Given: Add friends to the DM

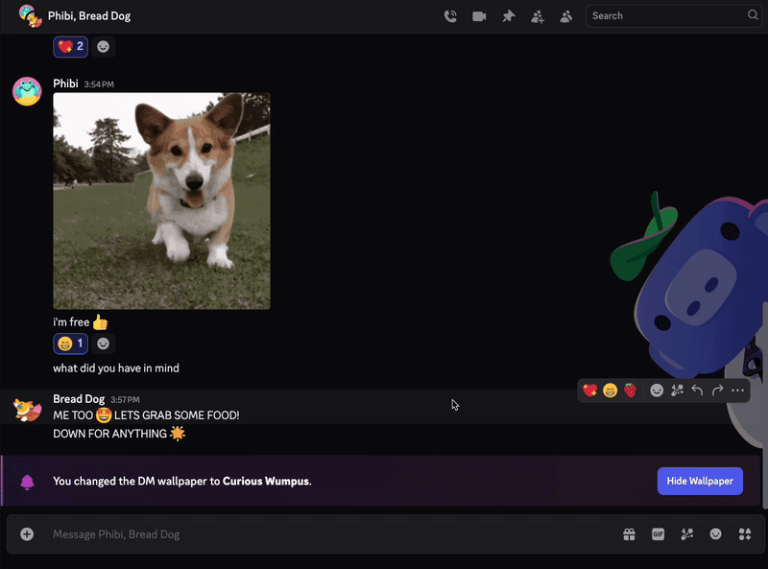Looking at the screenshot, I should (x=538, y=16).
